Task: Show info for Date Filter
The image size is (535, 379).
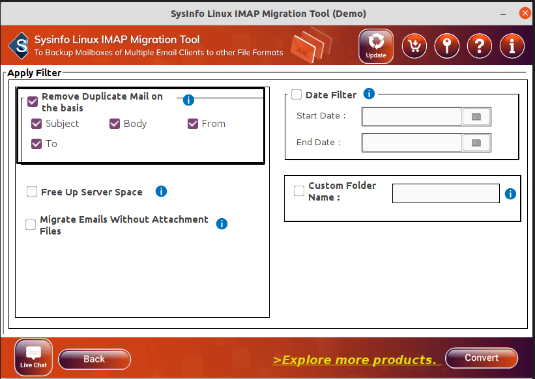Action: pos(369,93)
